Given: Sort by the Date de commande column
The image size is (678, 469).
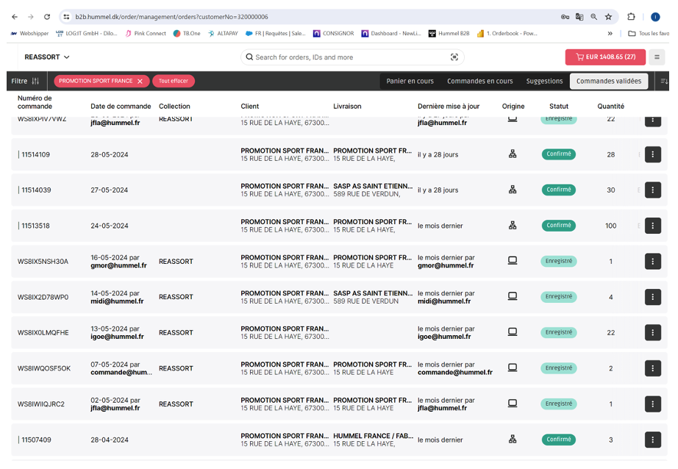Looking at the screenshot, I should 121,107.
